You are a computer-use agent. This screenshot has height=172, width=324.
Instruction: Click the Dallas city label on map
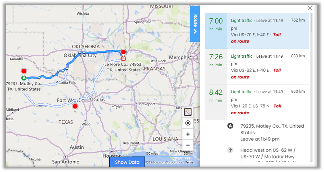point(99,99)
